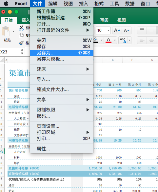
Task: Open the phonetic guide dropdown arrow
Action: [129, 40]
